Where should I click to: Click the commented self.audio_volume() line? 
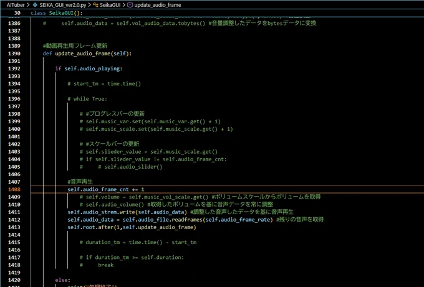pos(176,204)
